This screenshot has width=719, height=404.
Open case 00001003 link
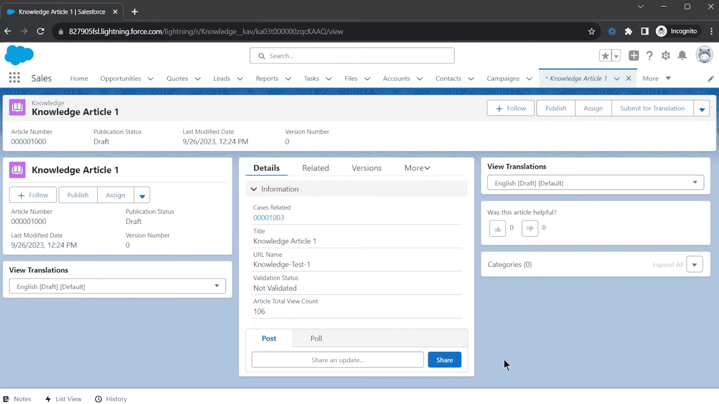(269, 217)
